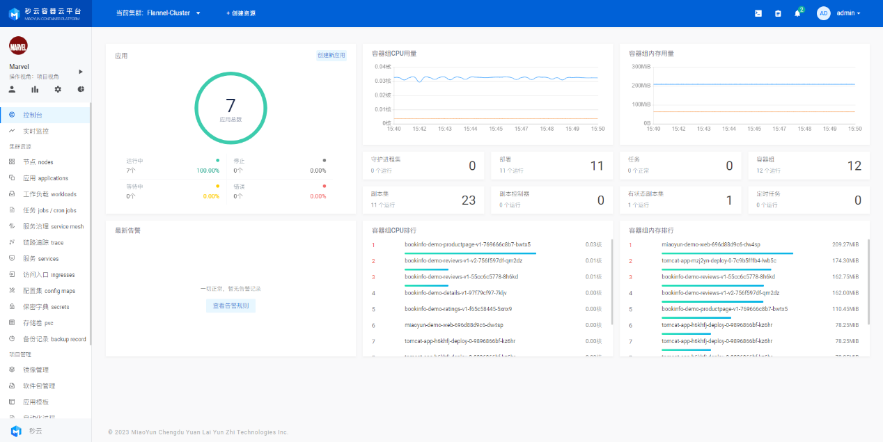Click bookinfo-demo-productpage pod in CPU ranking
The height and width of the screenshot is (442, 883).
pos(467,244)
